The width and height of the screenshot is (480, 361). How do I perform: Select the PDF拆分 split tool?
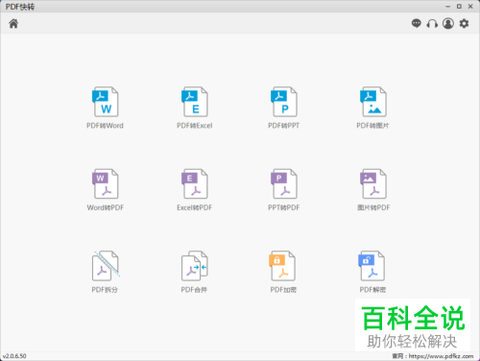click(106, 272)
